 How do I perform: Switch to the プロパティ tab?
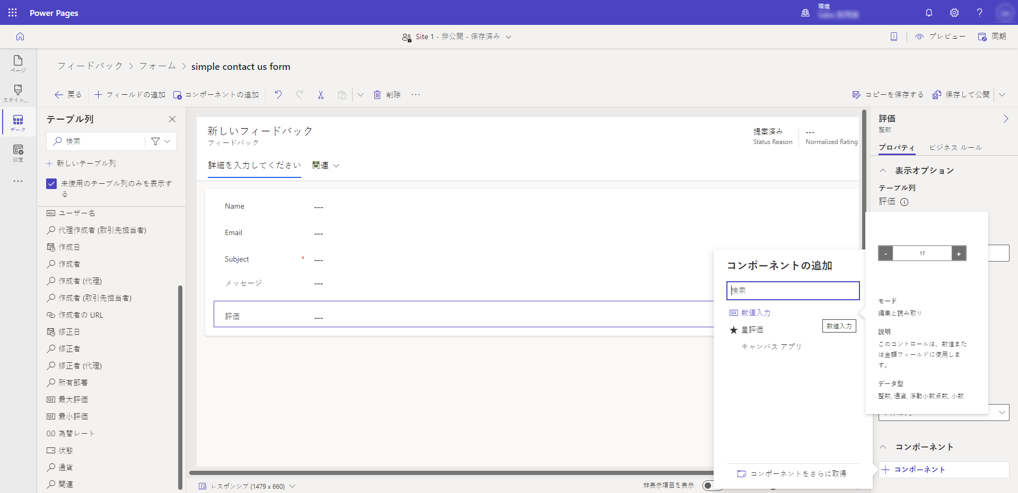pos(897,148)
